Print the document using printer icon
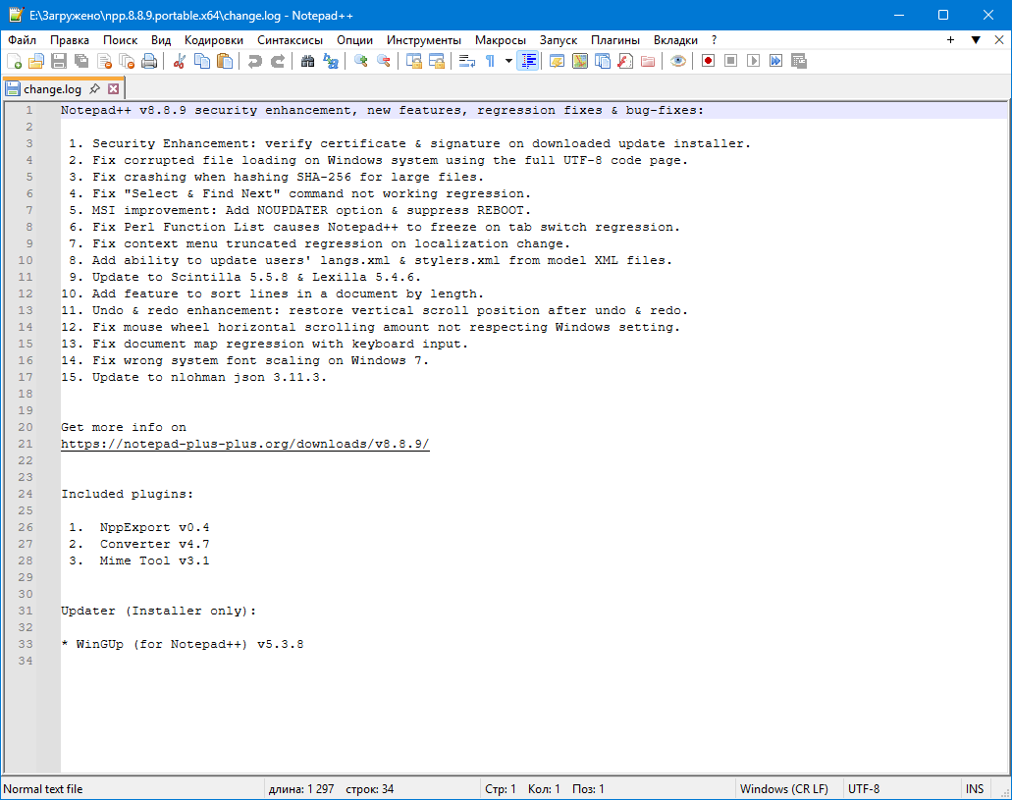1012x800 pixels. click(149, 61)
